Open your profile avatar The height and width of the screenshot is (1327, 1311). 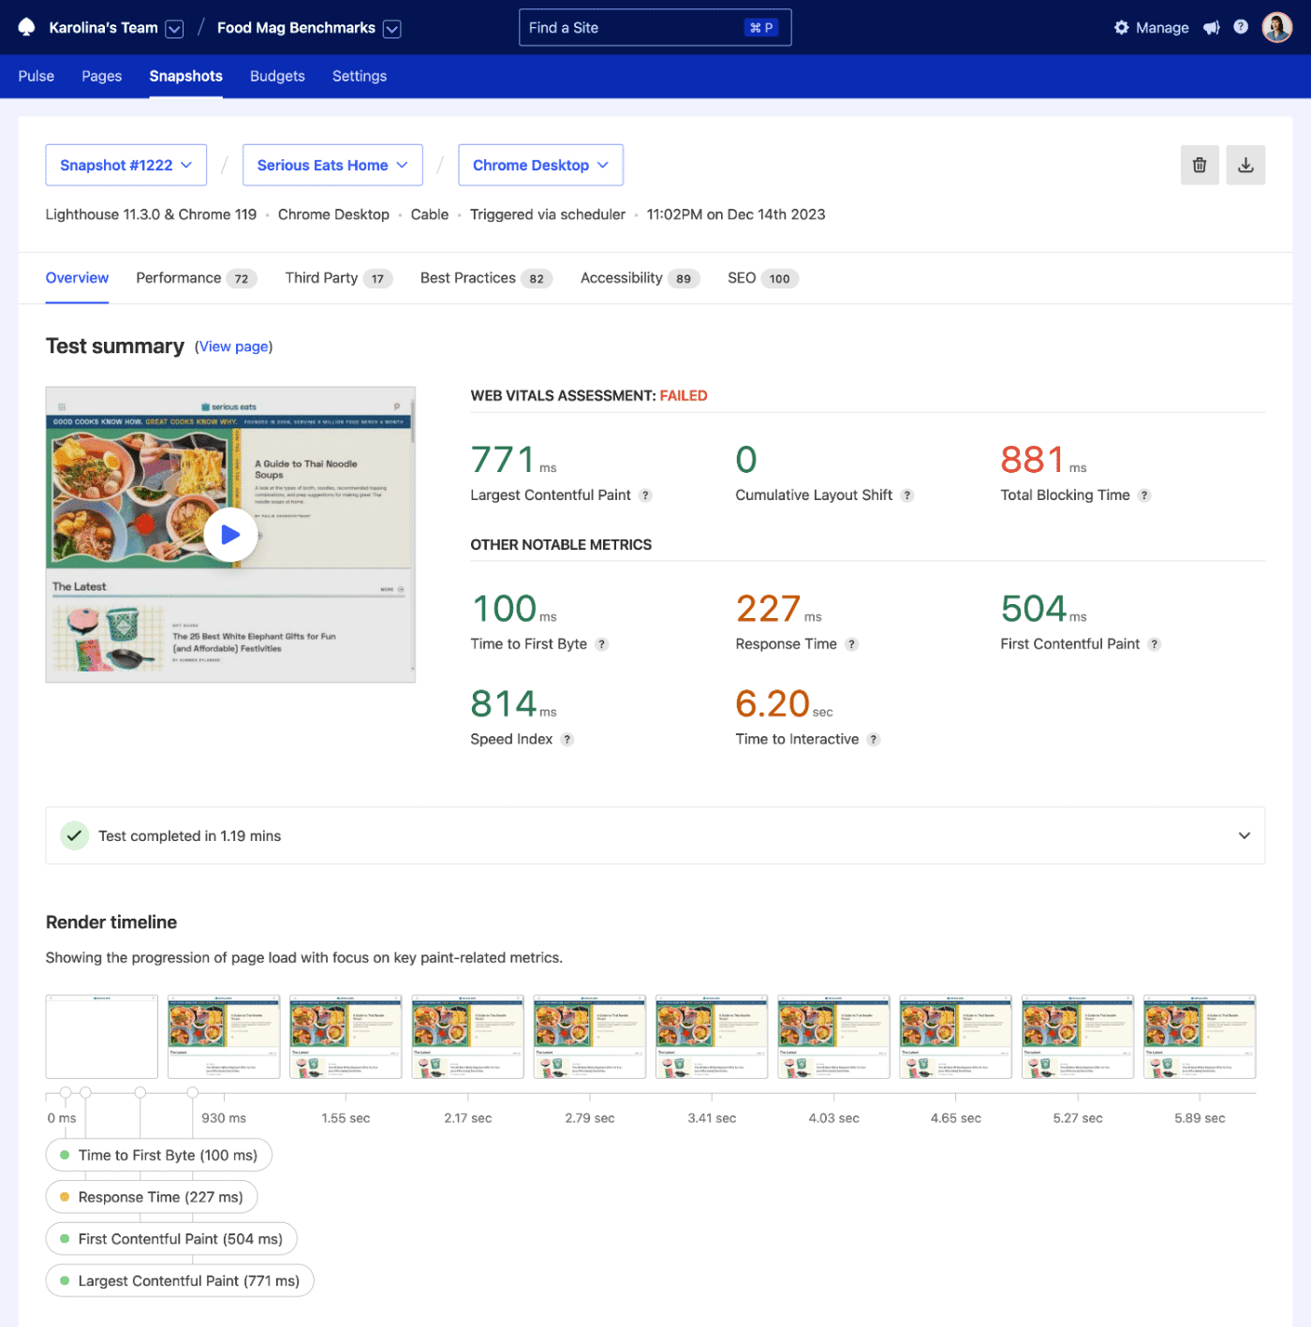point(1276,27)
